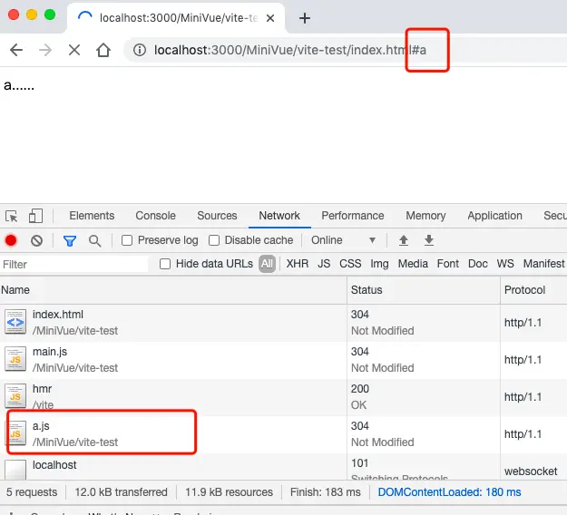Select the main.js request row
The height and width of the screenshot is (515, 567).
coord(283,360)
